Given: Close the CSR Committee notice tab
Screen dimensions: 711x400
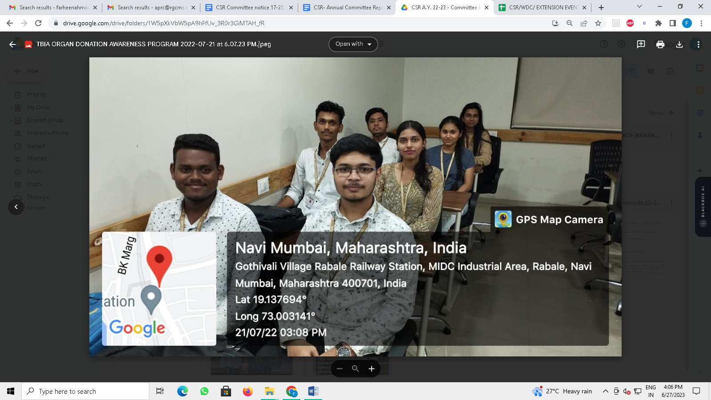Looking at the screenshot, I should point(291,8).
